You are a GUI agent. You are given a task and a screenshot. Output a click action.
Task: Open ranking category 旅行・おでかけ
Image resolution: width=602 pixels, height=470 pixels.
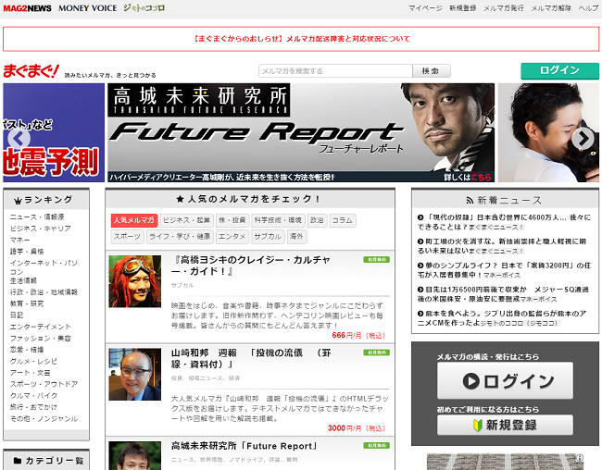pos(33,407)
